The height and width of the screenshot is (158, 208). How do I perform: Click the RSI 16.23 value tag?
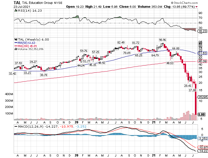(203, 31)
